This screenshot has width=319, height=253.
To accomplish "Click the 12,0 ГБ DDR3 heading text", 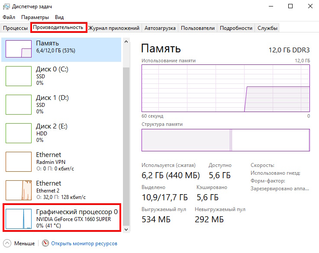I will [289, 50].
